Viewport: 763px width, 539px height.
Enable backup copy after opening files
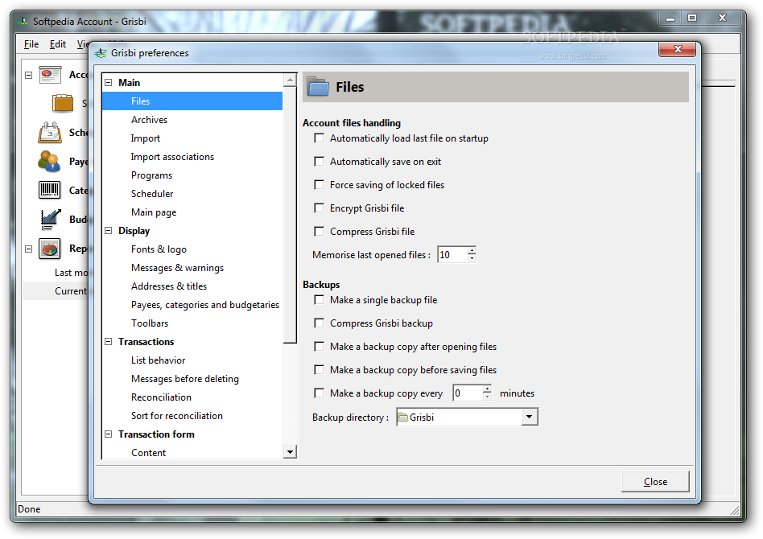coord(320,347)
